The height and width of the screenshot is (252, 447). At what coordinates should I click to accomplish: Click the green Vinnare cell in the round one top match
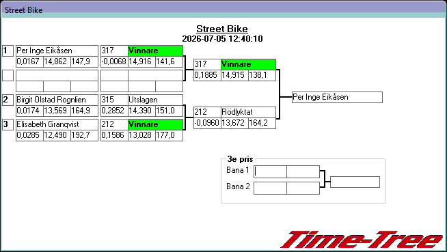[x=155, y=51]
